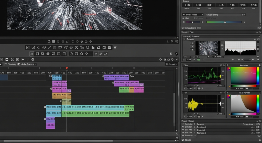Click the X icon next to the play button
The height and width of the screenshot is (143, 262).
(28, 59)
